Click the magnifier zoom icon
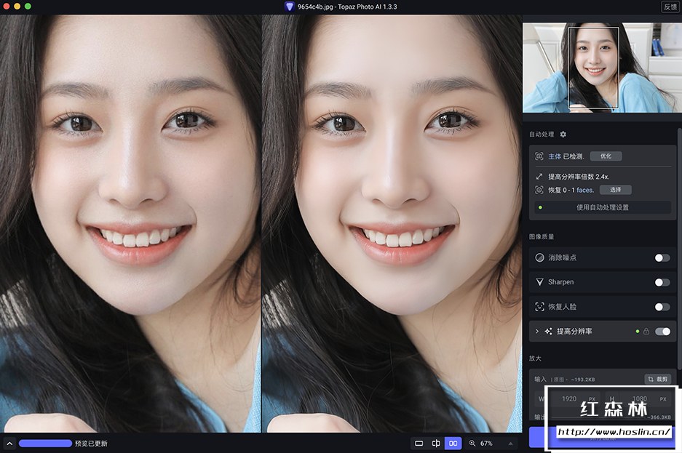Screen dimensions: 682x453 click(x=472, y=444)
